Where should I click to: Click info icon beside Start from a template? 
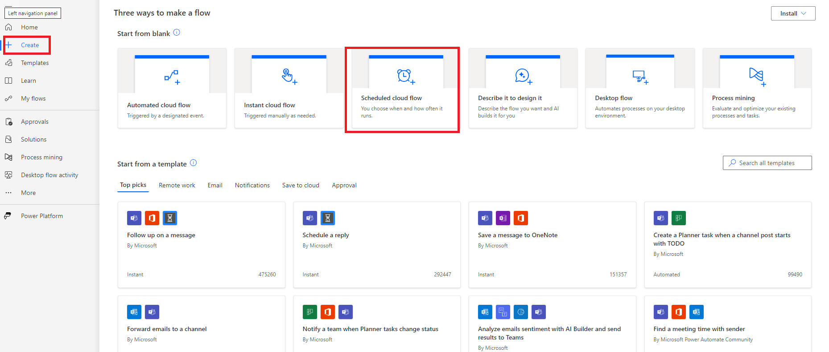click(x=194, y=163)
